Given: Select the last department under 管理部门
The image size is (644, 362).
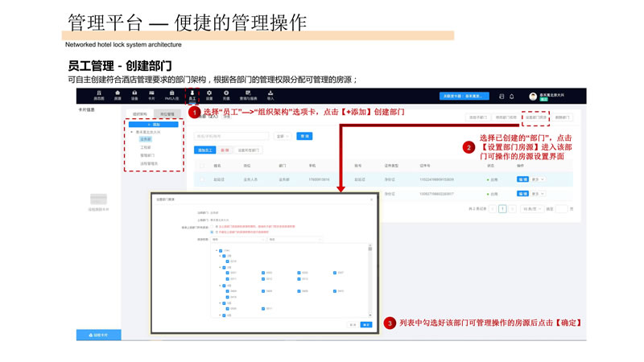Looking at the screenshot, I should pyautogui.click(x=149, y=163).
